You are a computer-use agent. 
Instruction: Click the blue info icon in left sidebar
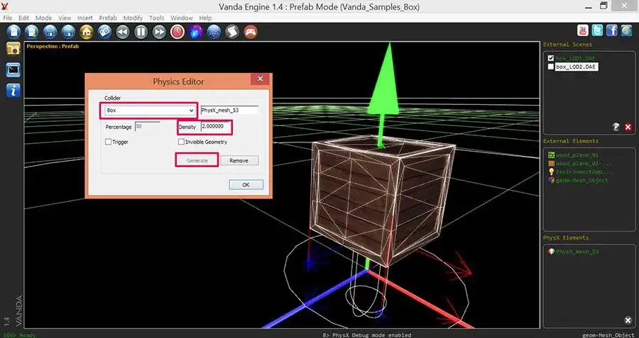click(x=13, y=90)
